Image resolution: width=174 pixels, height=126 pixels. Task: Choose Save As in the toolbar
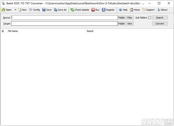click(60, 10)
